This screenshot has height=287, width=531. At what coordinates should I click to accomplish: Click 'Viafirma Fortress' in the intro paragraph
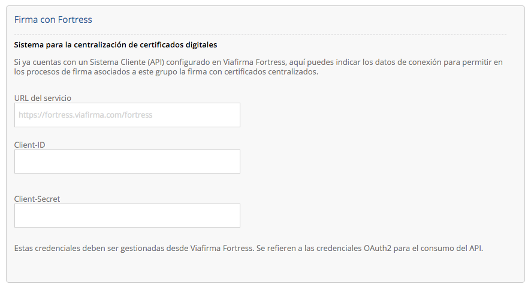tap(254, 62)
